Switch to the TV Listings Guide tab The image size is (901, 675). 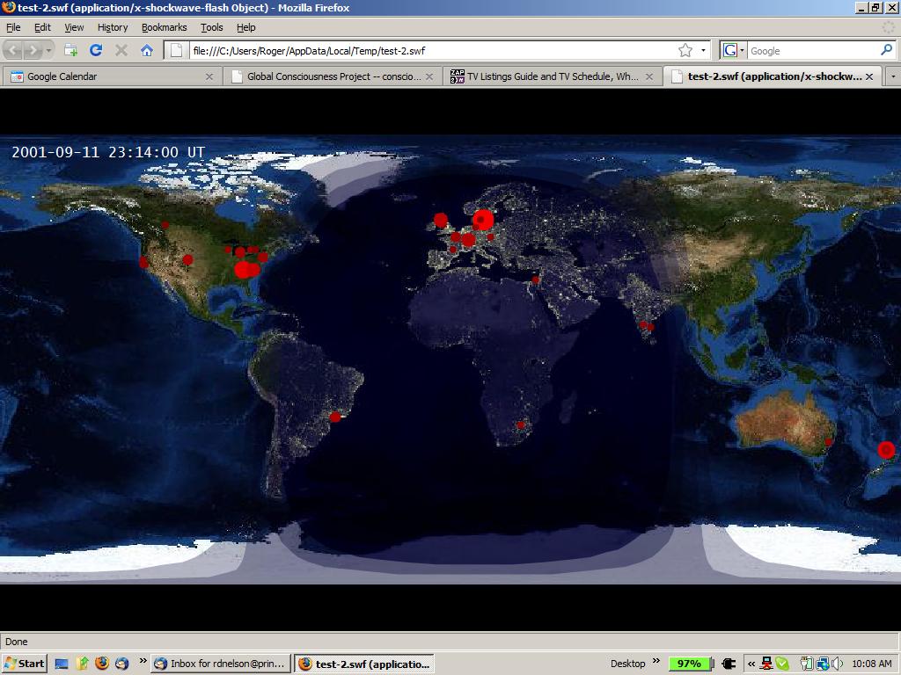click(553, 76)
